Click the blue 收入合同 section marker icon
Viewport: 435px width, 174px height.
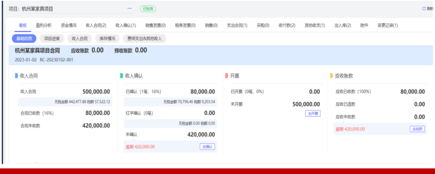[17, 76]
